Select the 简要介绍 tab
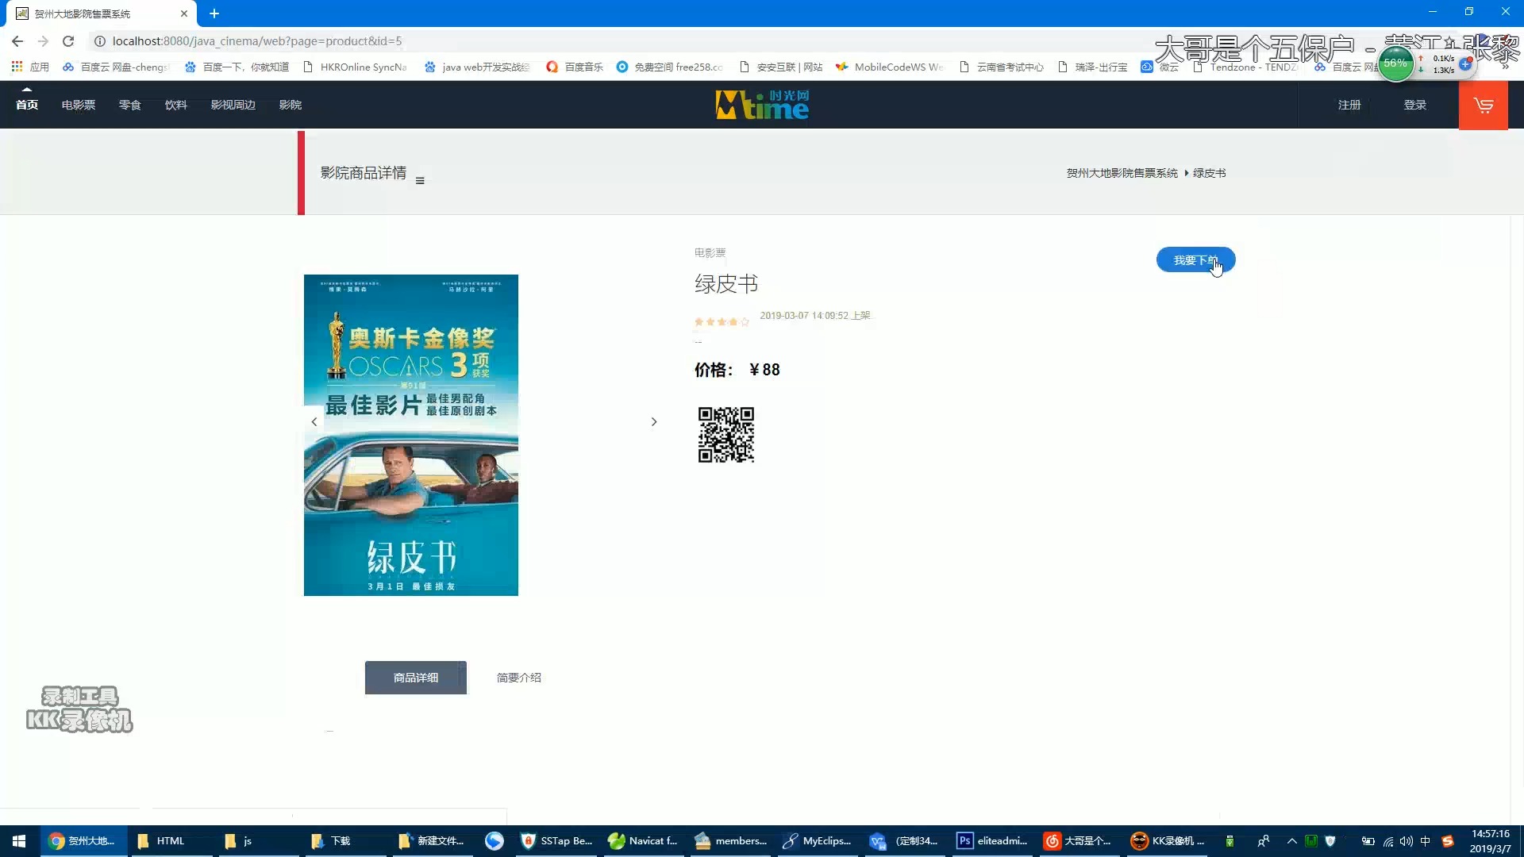The width and height of the screenshot is (1524, 857). pyautogui.click(x=519, y=678)
